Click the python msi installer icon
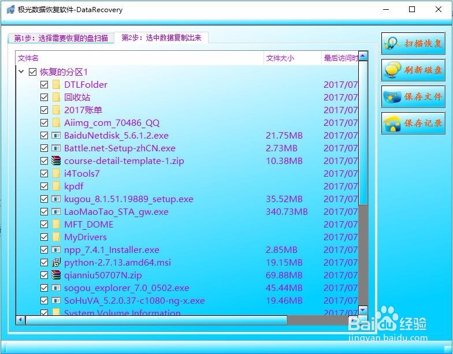 pyautogui.click(x=56, y=262)
